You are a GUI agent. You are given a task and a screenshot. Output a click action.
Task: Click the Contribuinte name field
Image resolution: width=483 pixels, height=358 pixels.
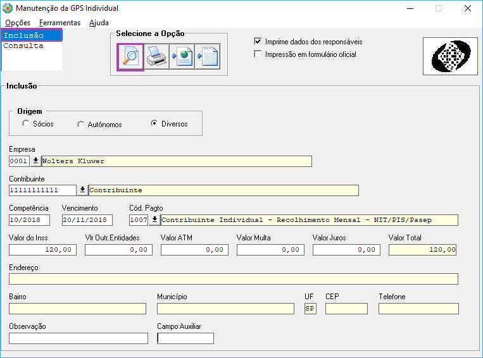point(223,190)
